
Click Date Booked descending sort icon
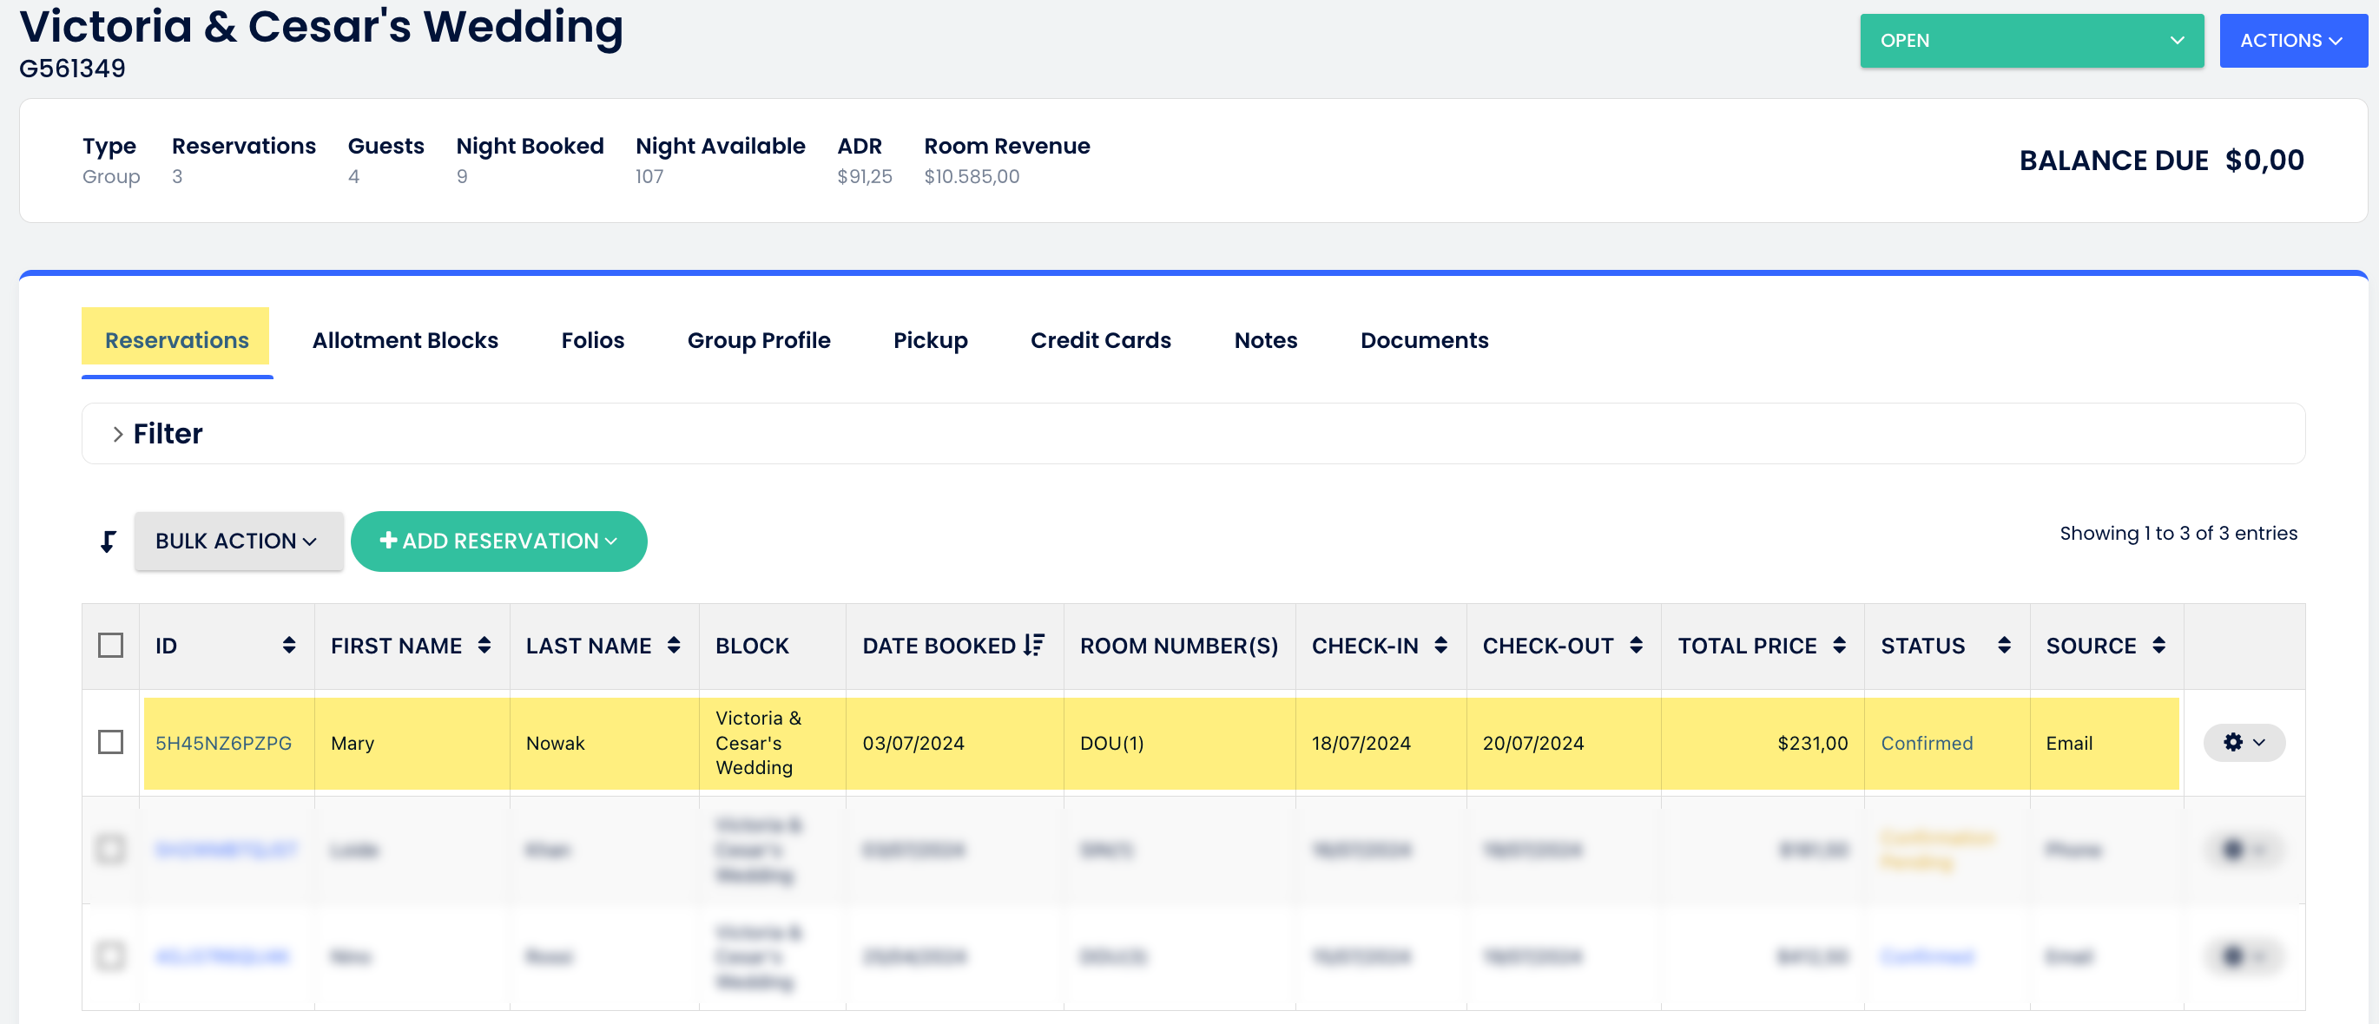(1033, 646)
